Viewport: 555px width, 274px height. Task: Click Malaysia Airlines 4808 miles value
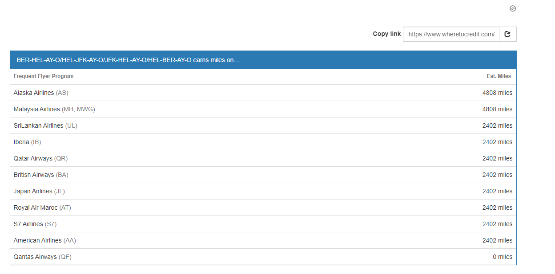pos(497,109)
